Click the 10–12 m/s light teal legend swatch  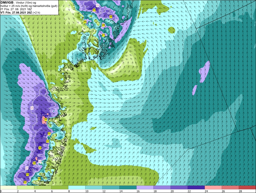94,187
